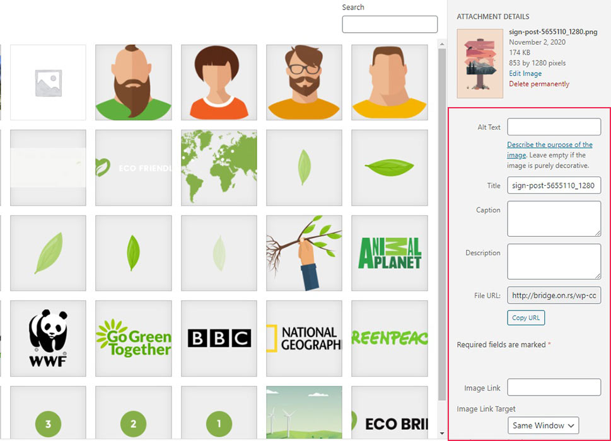Screen dimensions: 611x441
Task: Open Describe the purpose of the image link
Action: (x=549, y=149)
